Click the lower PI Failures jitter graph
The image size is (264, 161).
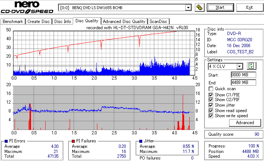[x=104, y=108]
